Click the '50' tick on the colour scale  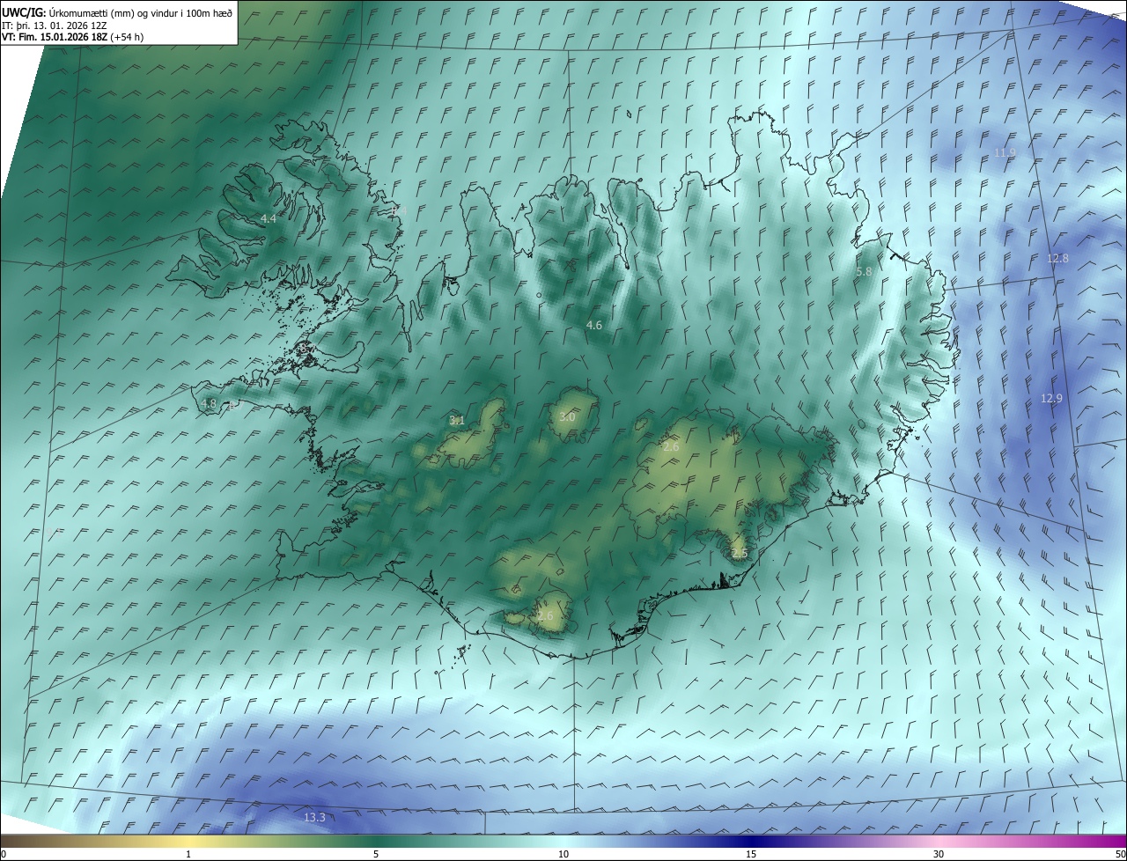click(1120, 854)
